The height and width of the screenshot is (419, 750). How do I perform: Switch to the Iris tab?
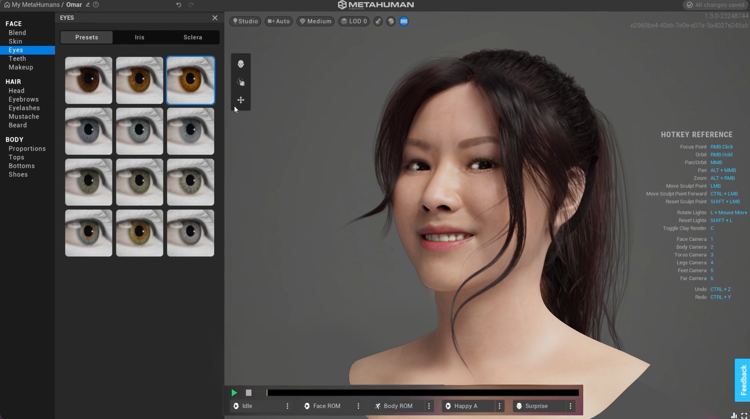[140, 37]
